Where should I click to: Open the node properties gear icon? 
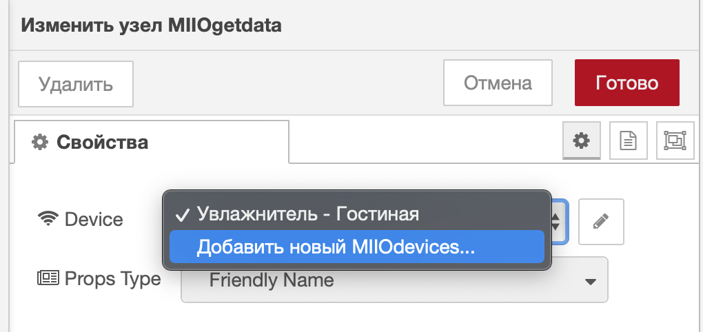582,141
